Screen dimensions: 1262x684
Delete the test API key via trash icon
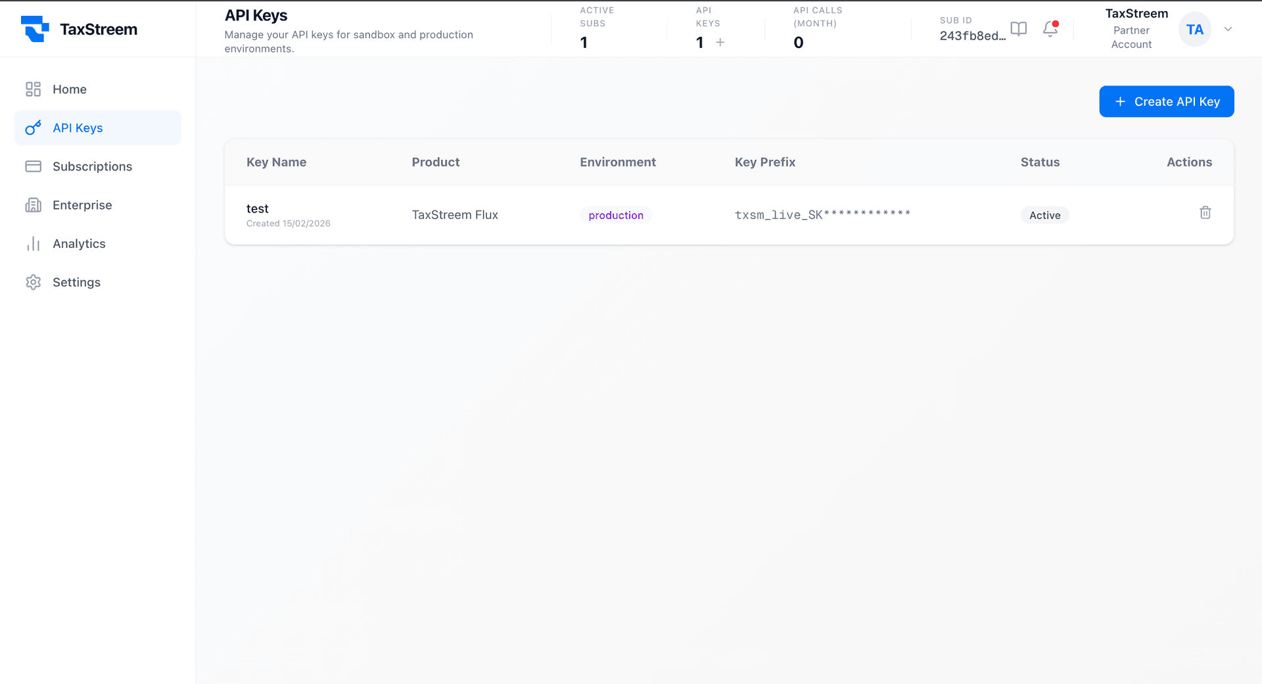[1205, 212]
